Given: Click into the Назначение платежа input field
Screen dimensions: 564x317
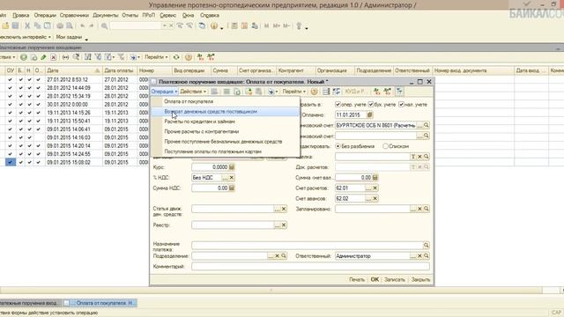Looking at the screenshot, I should (x=308, y=246).
